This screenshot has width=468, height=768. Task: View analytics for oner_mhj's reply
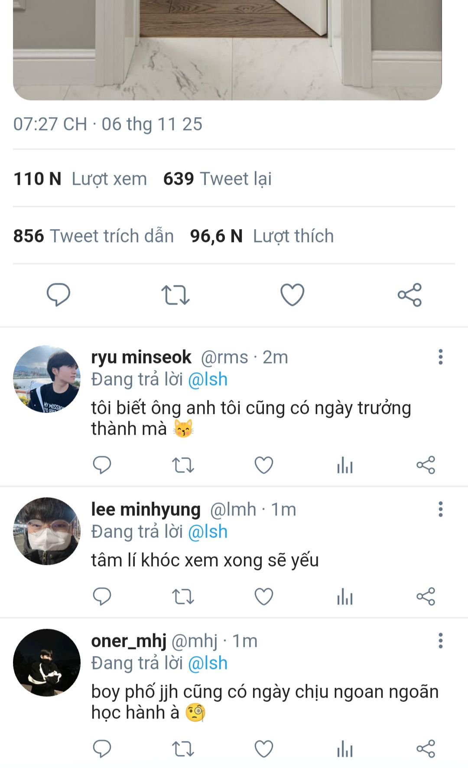345,749
